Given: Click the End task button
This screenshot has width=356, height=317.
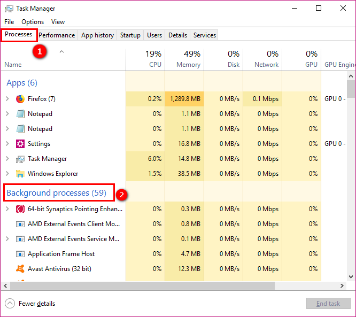Looking at the screenshot, I should 328,304.
